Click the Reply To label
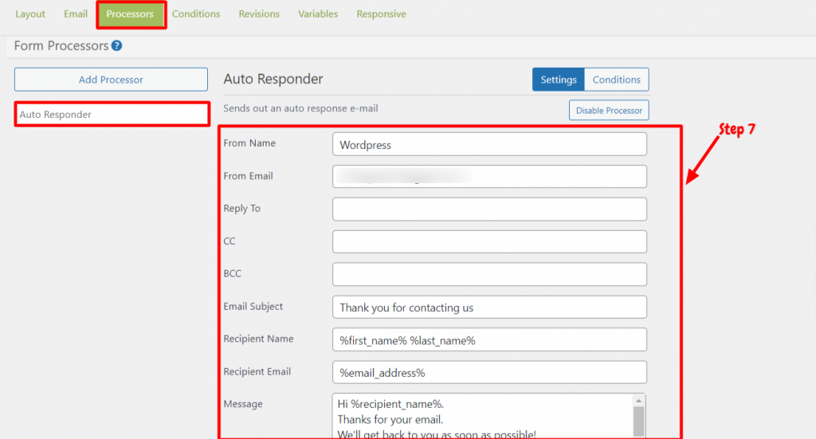Screen dimensions: 816x439 242,208
